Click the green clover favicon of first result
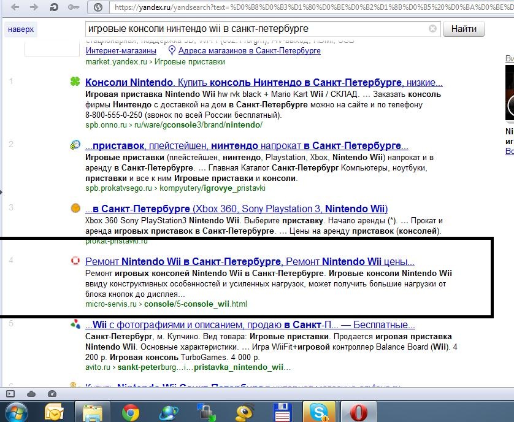The height and width of the screenshot is (422, 514). (x=75, y=82)
